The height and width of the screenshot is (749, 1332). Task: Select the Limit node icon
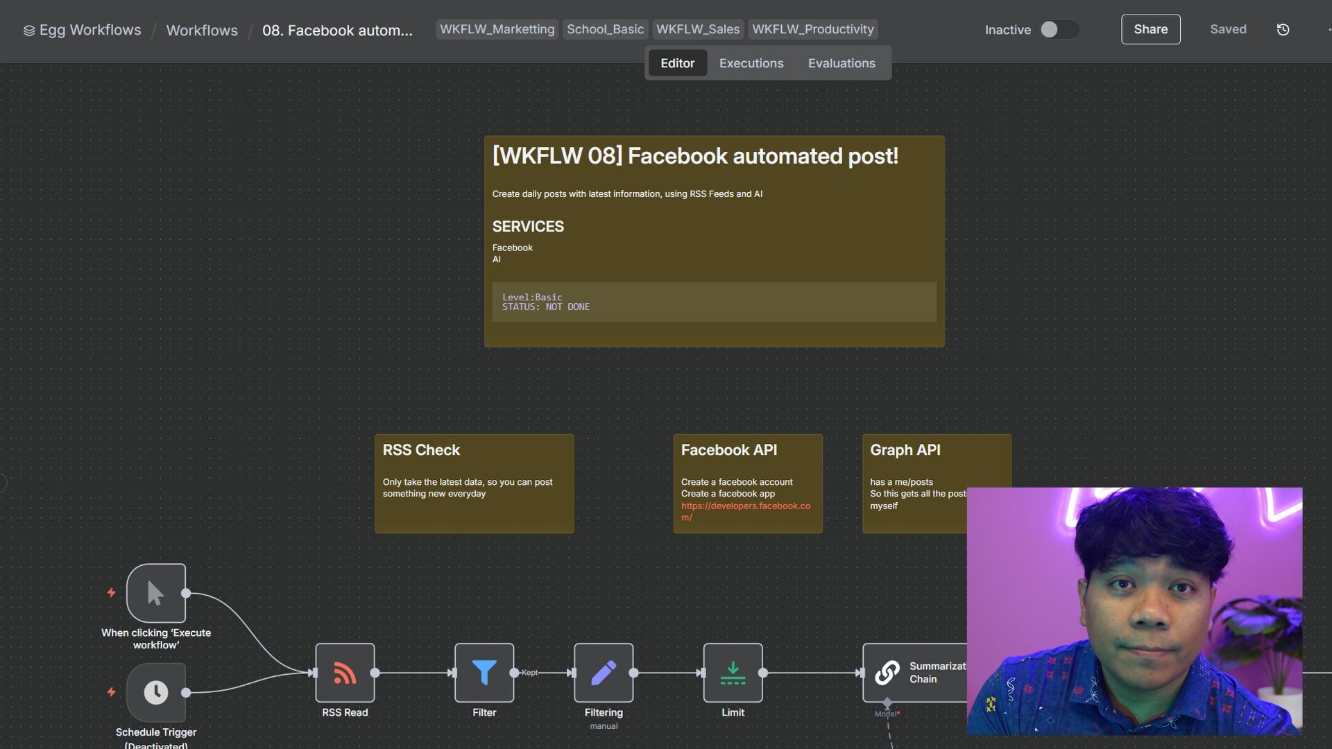733,672
